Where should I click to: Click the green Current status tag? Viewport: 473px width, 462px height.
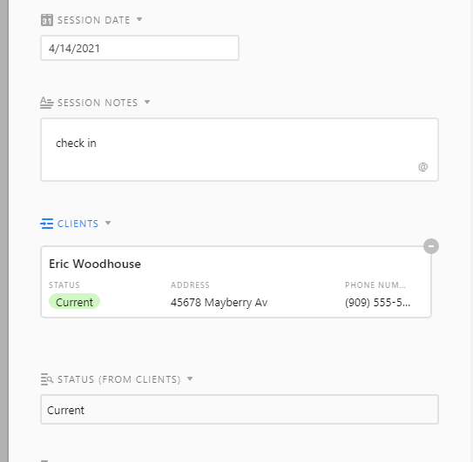tap(74, 302)
